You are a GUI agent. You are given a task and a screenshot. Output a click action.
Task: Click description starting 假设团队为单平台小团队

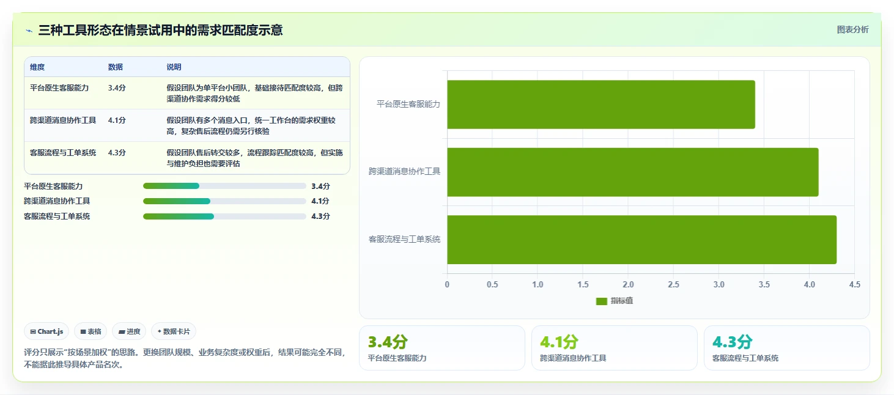click(254, 94)
